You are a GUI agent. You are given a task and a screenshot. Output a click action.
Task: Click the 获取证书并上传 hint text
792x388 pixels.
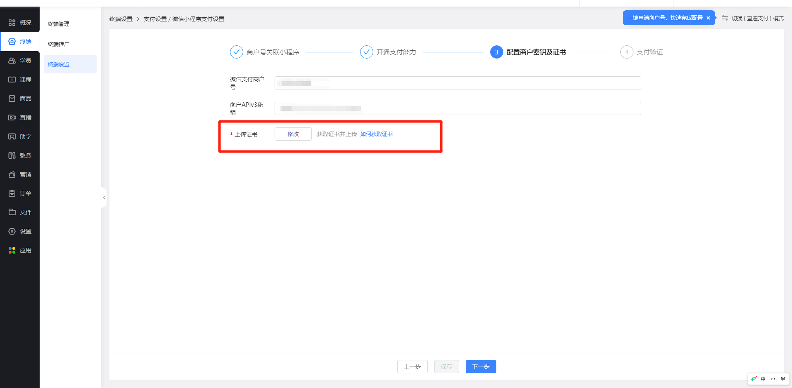337,134
